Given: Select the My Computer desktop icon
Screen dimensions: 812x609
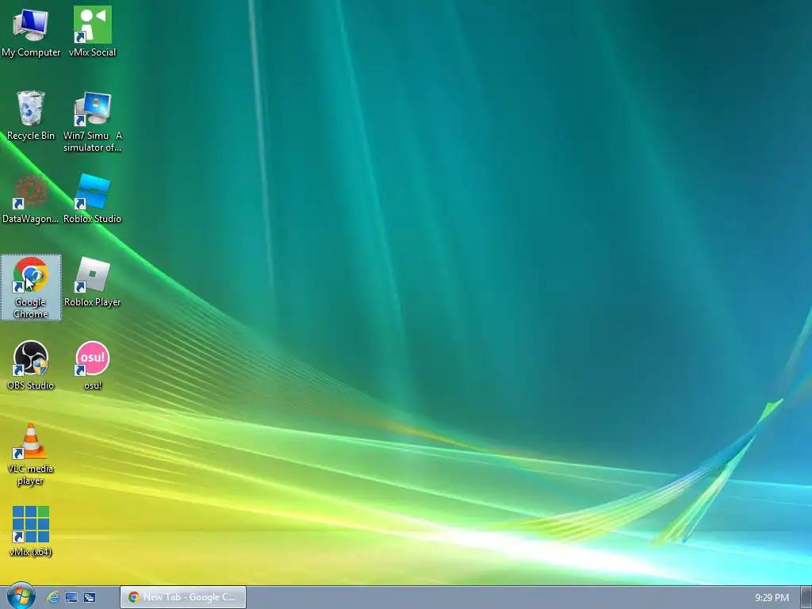Looking at the screenshot, I should click(x=31, y=32).
